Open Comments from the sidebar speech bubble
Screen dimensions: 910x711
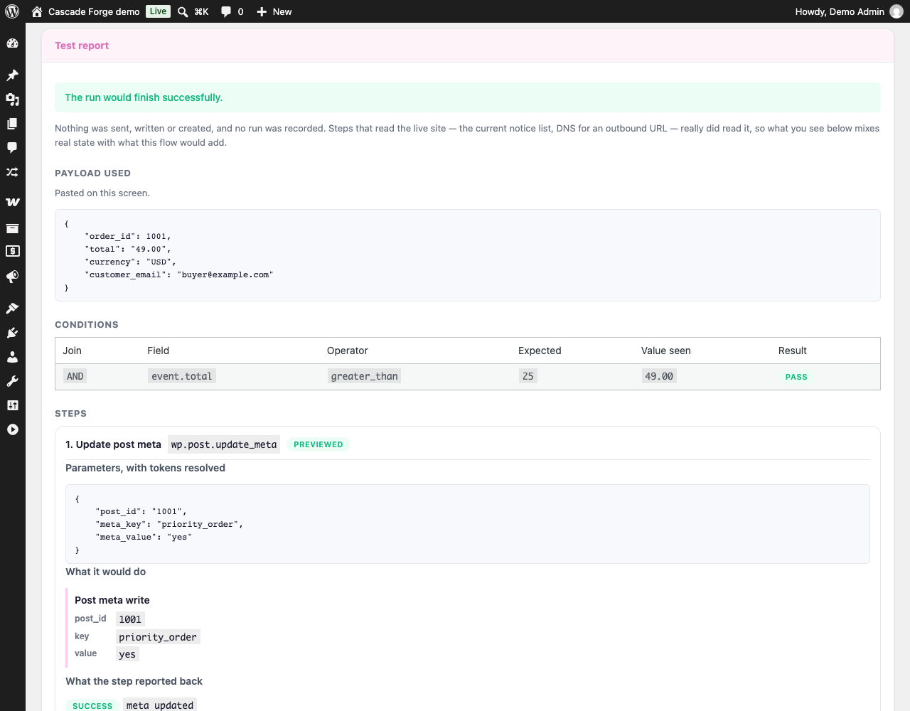pos(12,148)
